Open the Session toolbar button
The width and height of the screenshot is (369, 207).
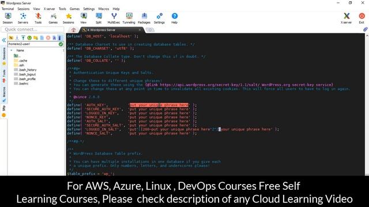[7, 18]
